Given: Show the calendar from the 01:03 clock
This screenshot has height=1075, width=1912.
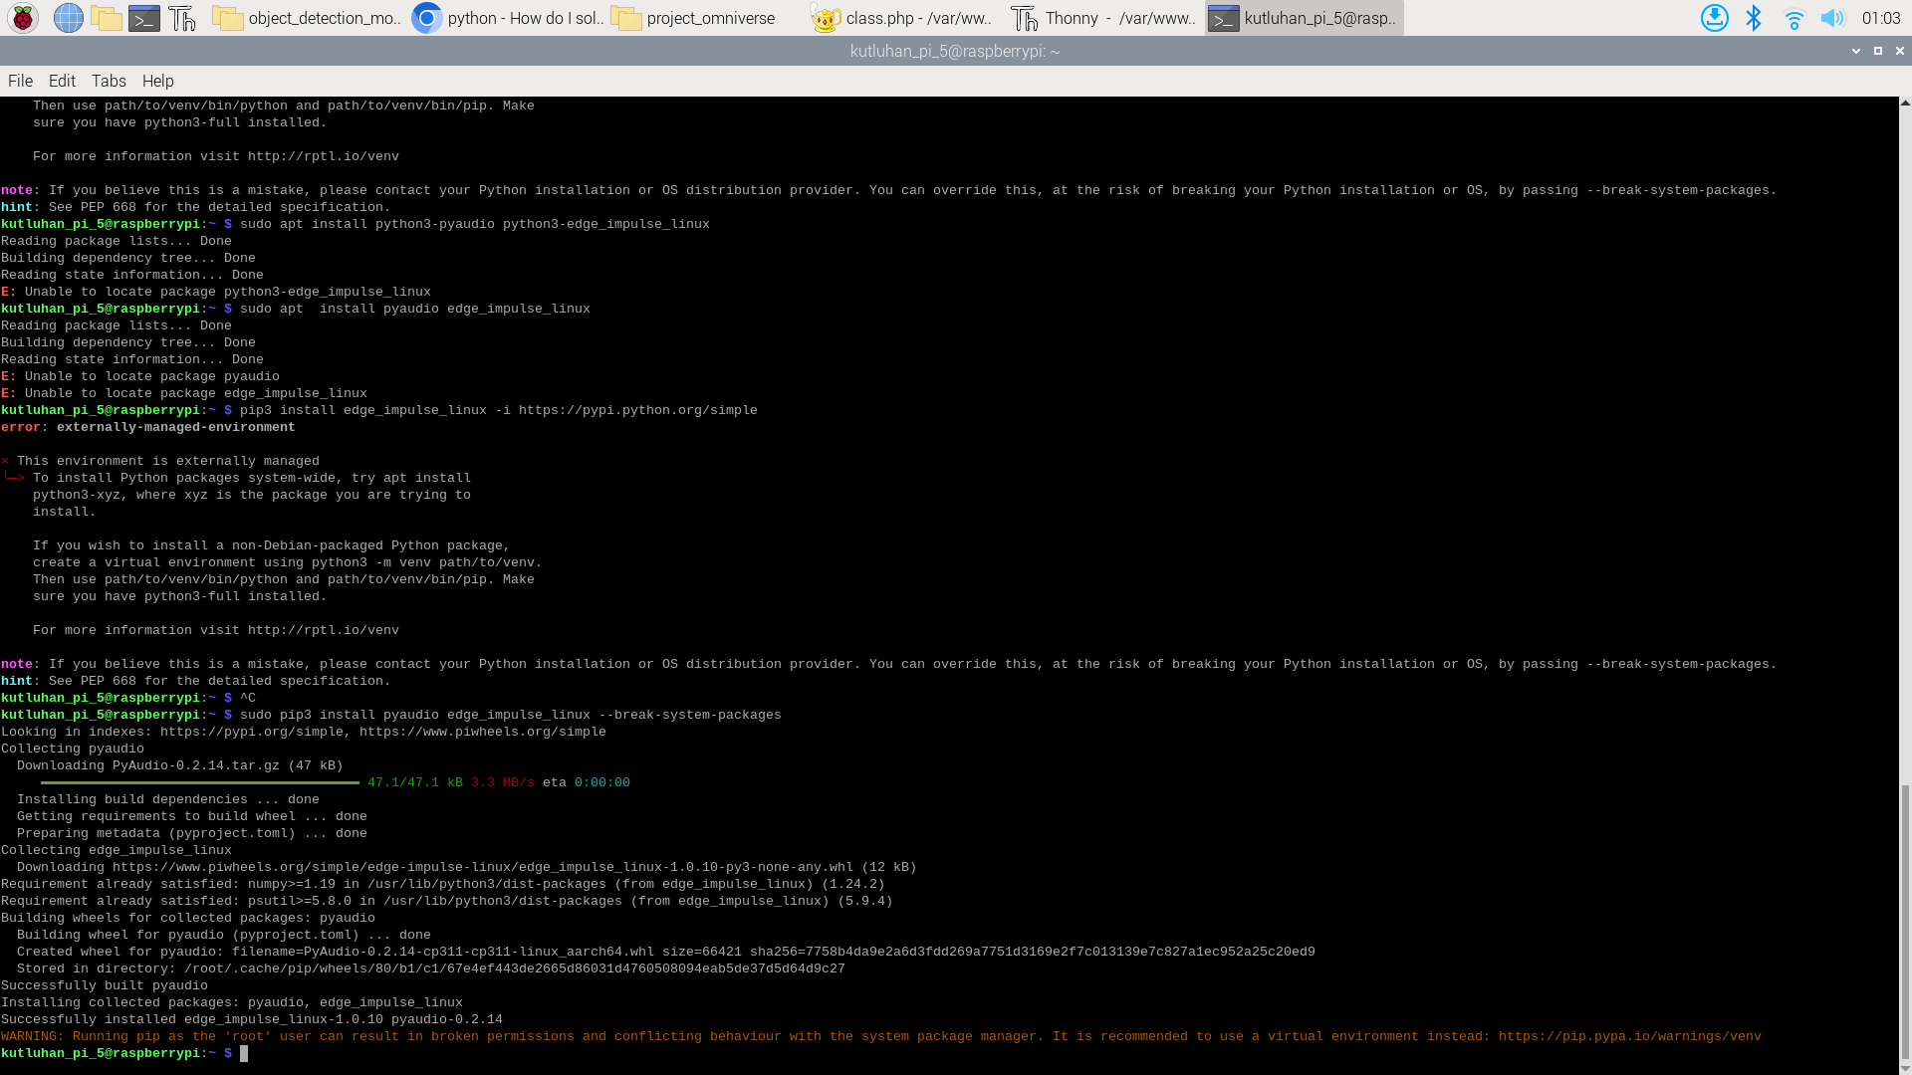Looking at the screenshot, I should tap(1880, 18).
